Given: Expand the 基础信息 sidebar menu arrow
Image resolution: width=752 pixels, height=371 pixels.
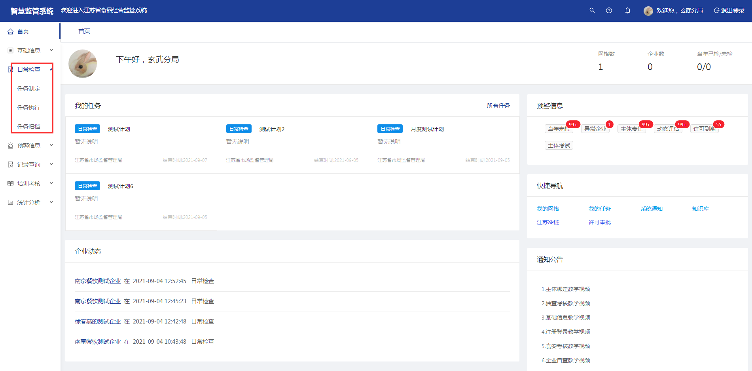Looking at the screenshot, I should point(51,50).
